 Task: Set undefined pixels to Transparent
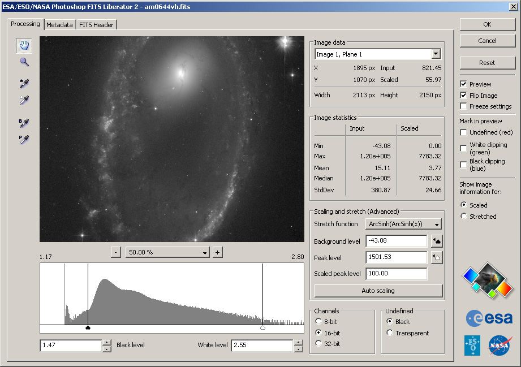pos(390,333)
